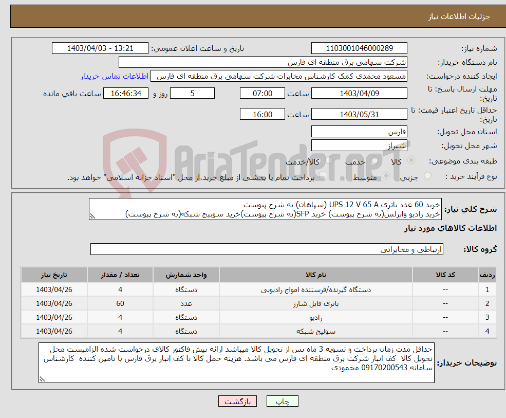Click the validity hour field 16:00

(x=263, y=114)
